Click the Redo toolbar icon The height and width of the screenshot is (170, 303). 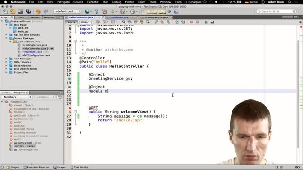pyautogui.click(x=45, y=11)
